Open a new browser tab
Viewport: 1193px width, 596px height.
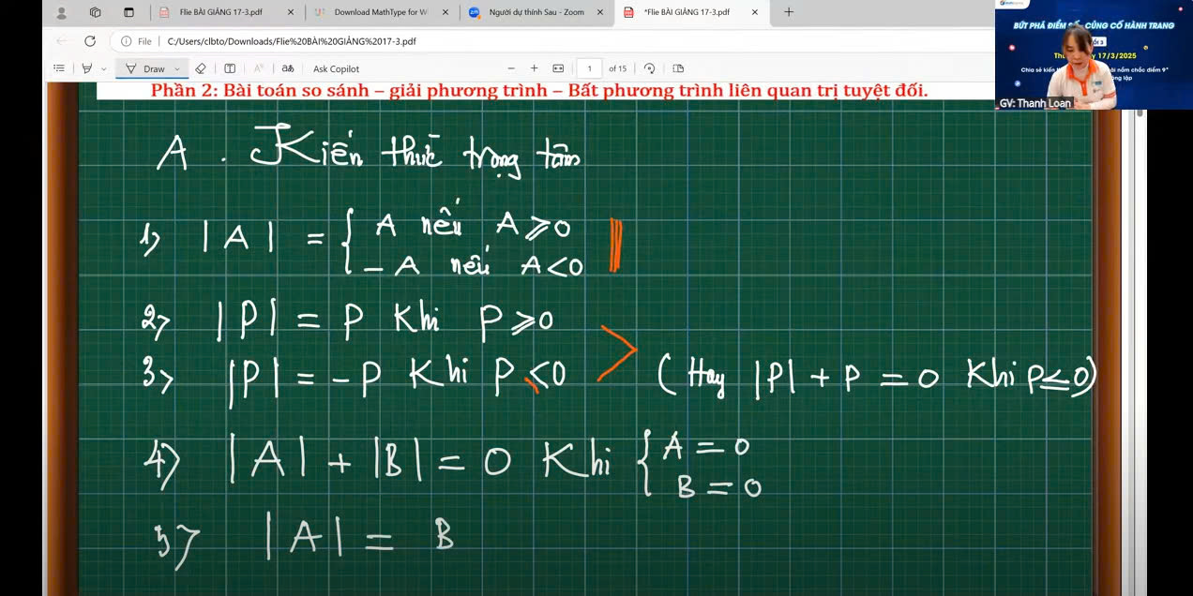[x=789, y=12]
